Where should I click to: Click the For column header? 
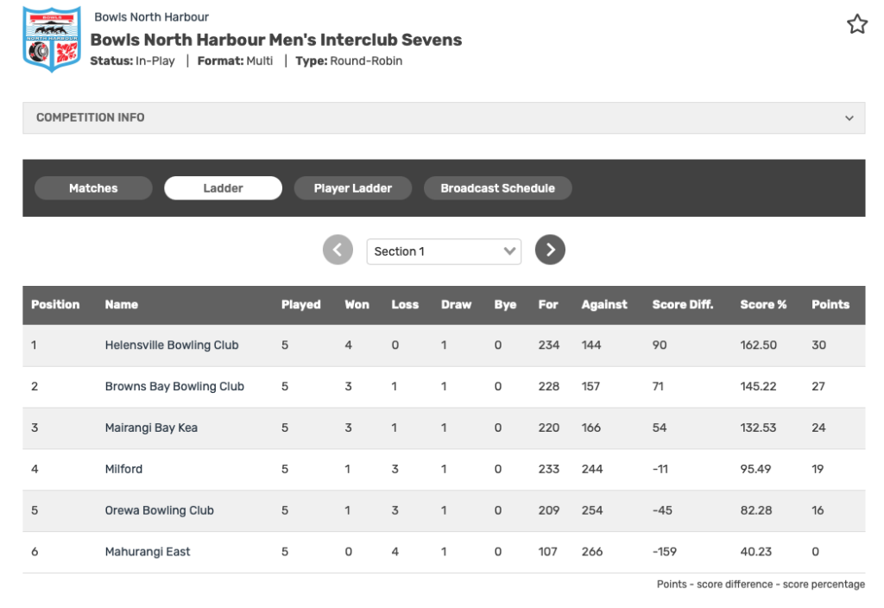coord(548,305)
